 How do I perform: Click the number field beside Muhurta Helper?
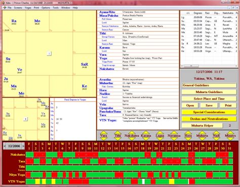pyautogui.click(x=230, y=125)
